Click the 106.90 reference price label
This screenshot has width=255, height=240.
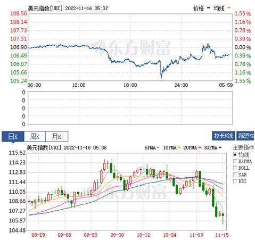[x=19, y=47]
